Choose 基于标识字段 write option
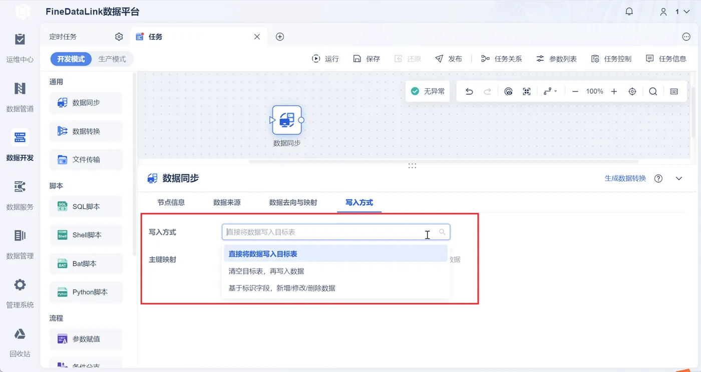Screen dimensions: 701x372 (282, 288)
